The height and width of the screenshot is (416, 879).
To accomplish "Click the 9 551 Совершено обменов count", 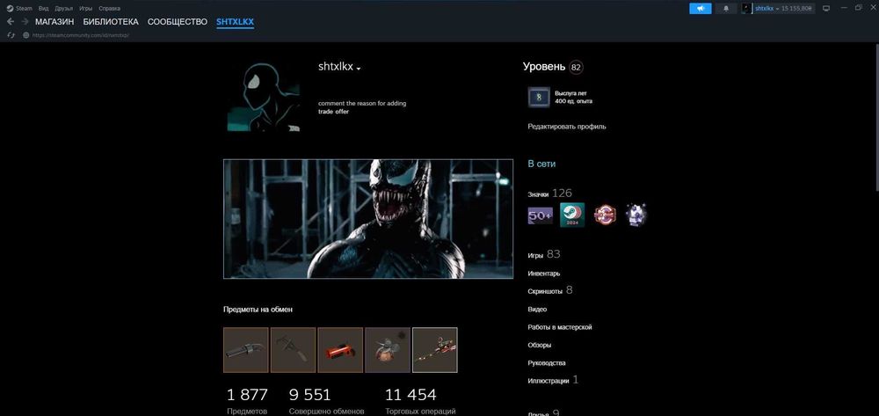I will tap(327, 401).
